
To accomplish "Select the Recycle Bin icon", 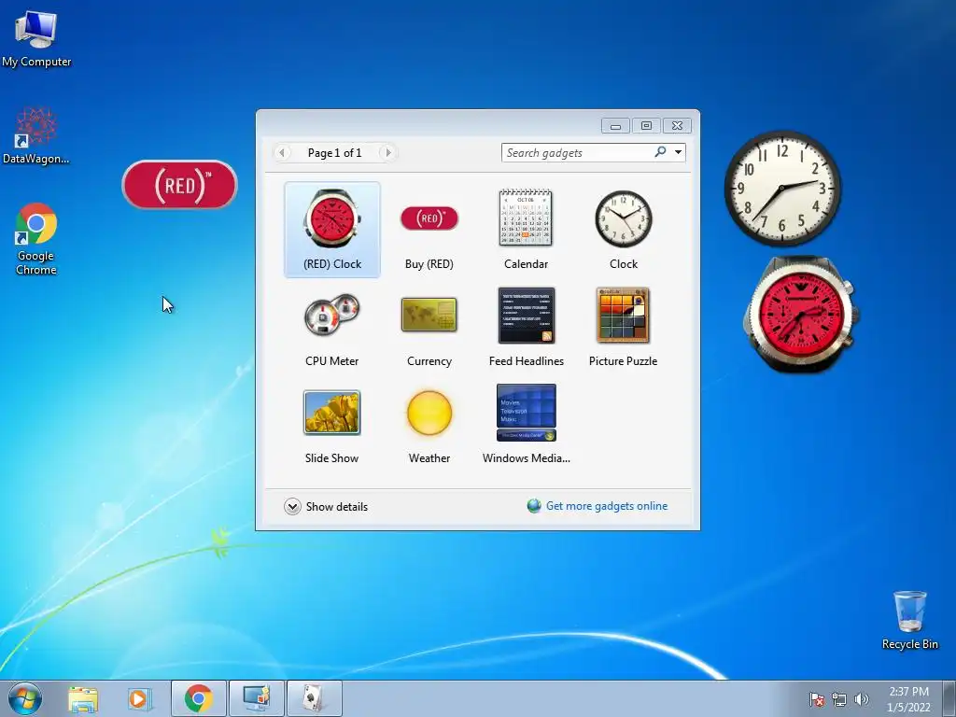I will (909, 620).
